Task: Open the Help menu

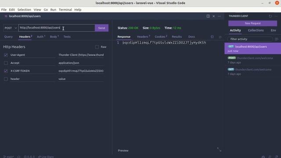Action: pos(78,10)
